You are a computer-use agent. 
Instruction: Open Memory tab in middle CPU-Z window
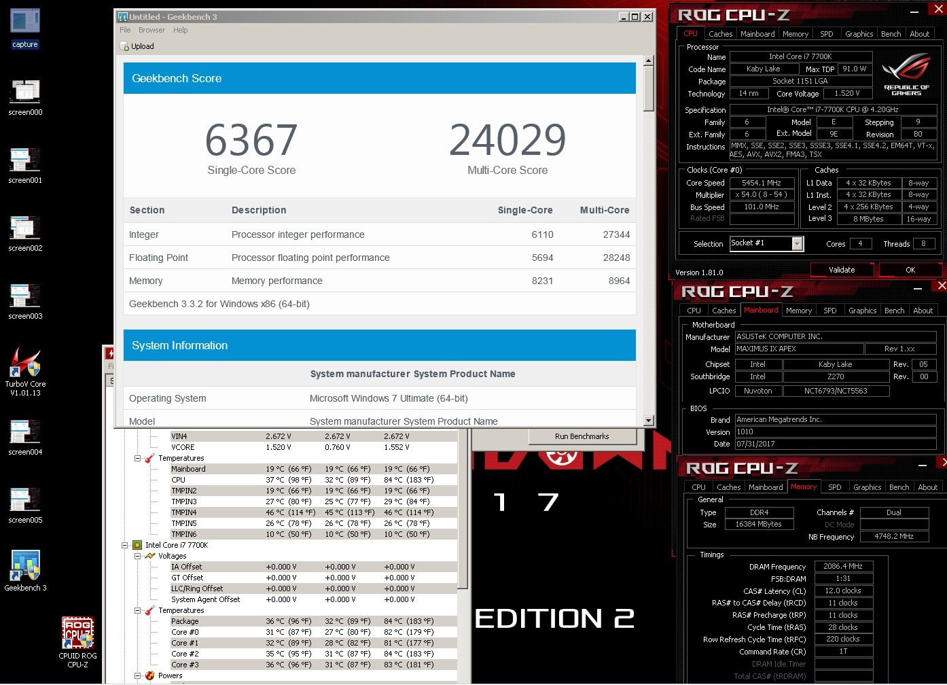[798, 311]
